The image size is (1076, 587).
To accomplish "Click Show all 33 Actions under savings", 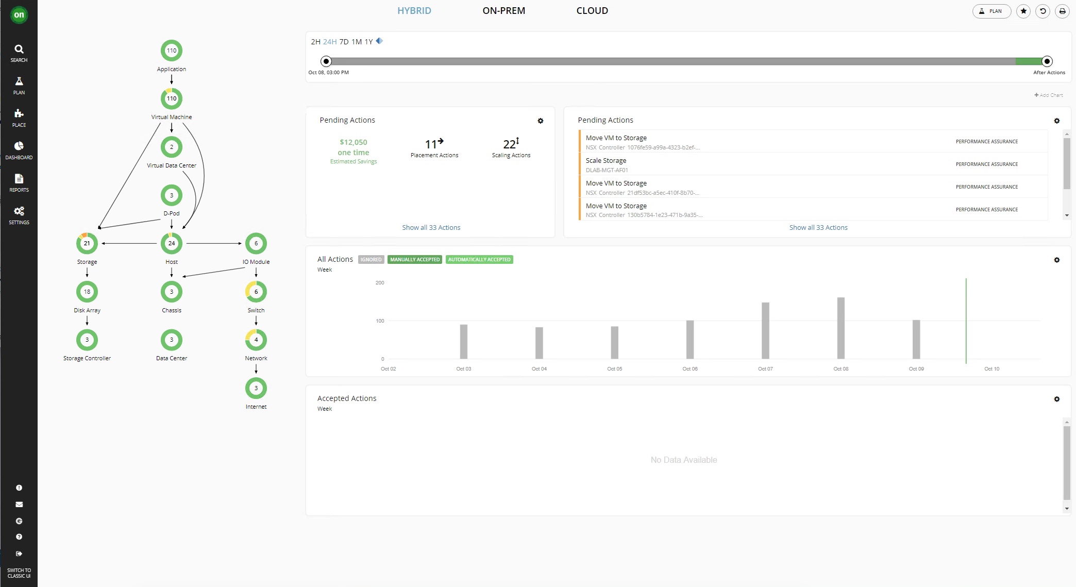I will pos(431,228).
